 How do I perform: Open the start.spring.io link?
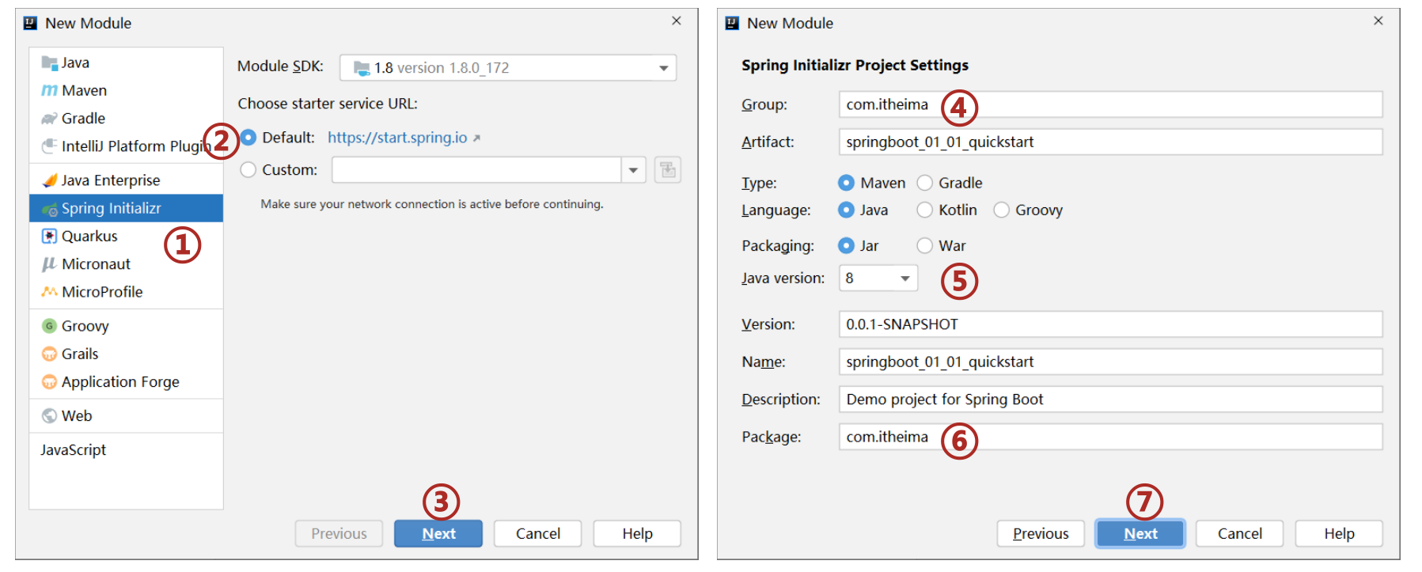point(397,138)
